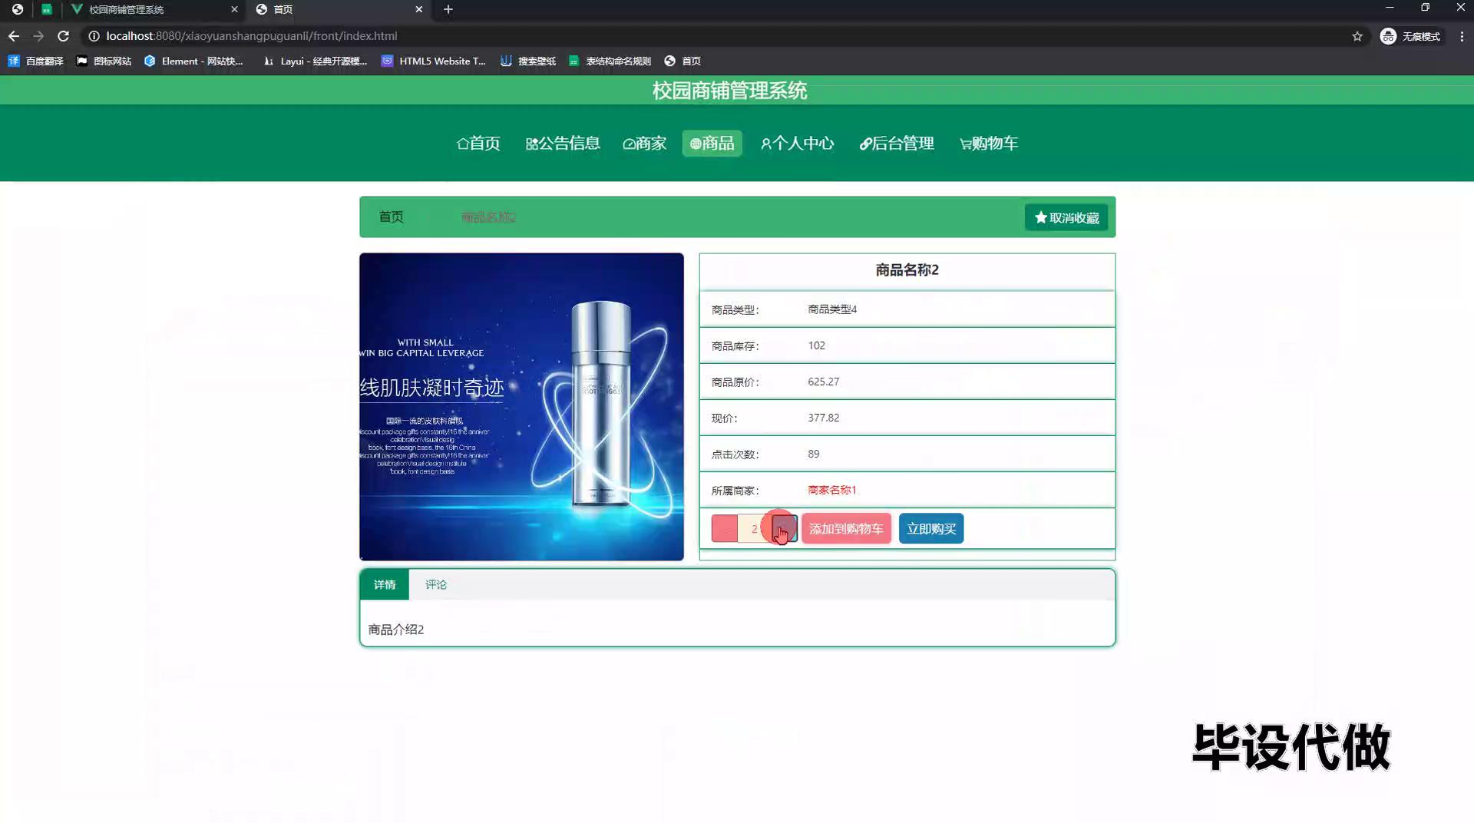Select the 详情 tab
This screenshot has height=823, width=1474.
click(384, 585)
